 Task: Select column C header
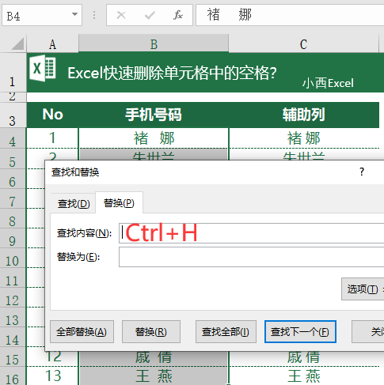(x=303, y=44)
